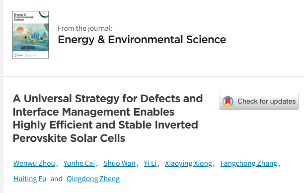The width and height of the screenshot is (304, 193).
Task: Click the red sun illustration on the cover
Action: [x=20, y=30]
